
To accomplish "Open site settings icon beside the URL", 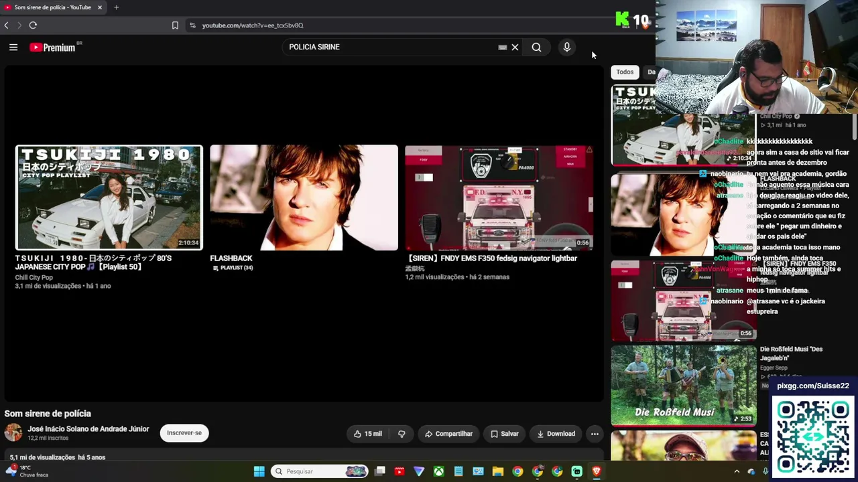I will (192, 25).
